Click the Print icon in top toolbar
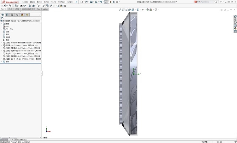 pos(96,2)
